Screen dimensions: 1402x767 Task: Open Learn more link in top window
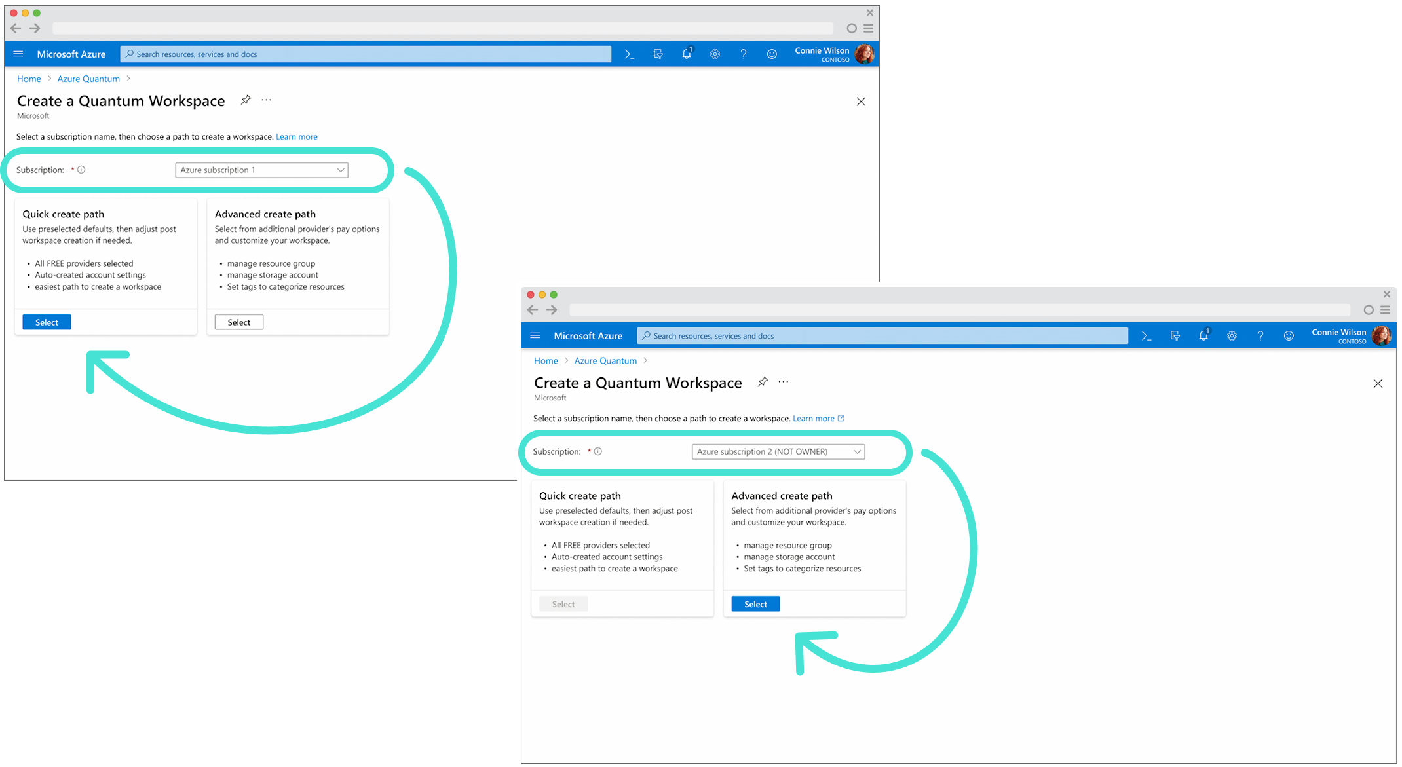point(296,137)
